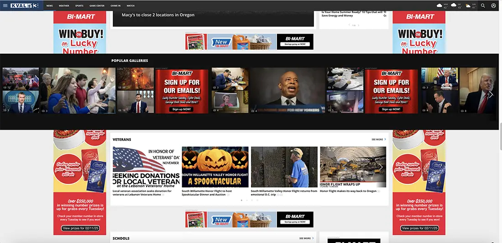Viewport: 502px width, 243px height.
Task: Open the Honor Flight Wraps Up hangar image
Action: (353, 167)
